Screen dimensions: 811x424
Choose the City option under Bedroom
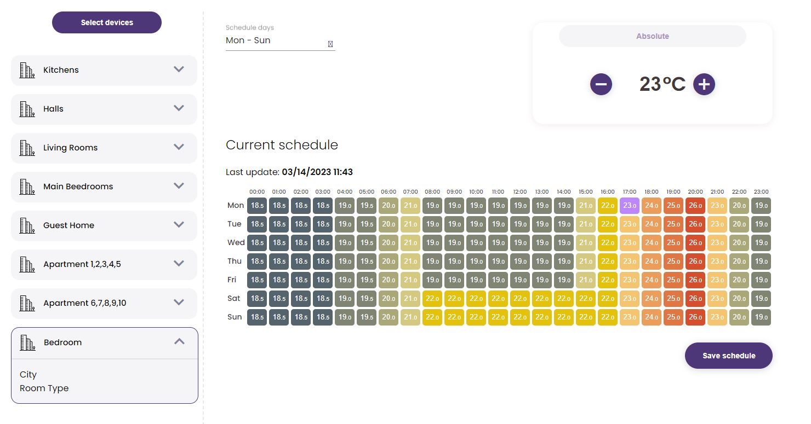point(28,375)
